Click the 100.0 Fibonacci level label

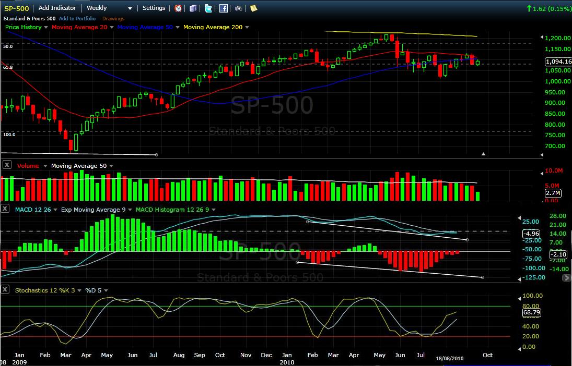pos(9,135)
